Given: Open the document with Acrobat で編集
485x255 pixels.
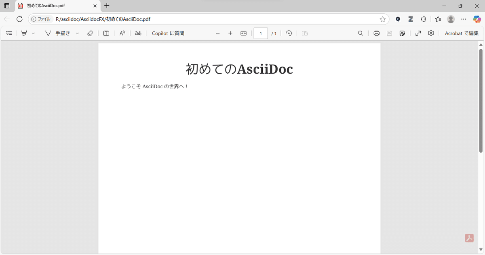Looking at the screenshot, I should pos(461,33).
